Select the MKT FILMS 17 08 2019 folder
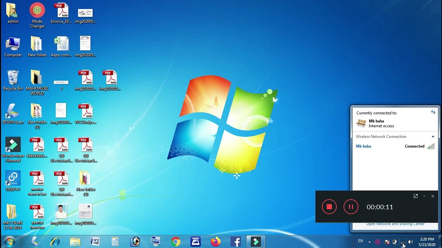The width and height of the screenshot is (442, 248). (13, 217)
